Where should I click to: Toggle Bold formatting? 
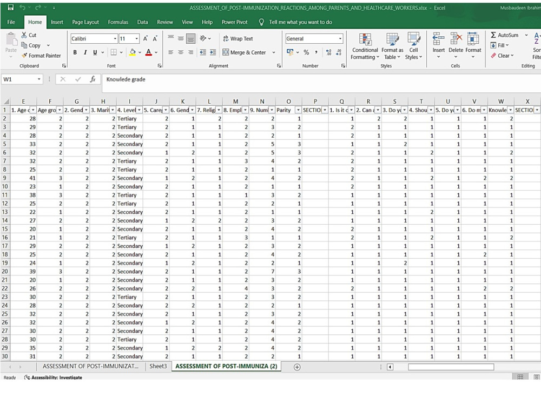[x=75, y=52]
